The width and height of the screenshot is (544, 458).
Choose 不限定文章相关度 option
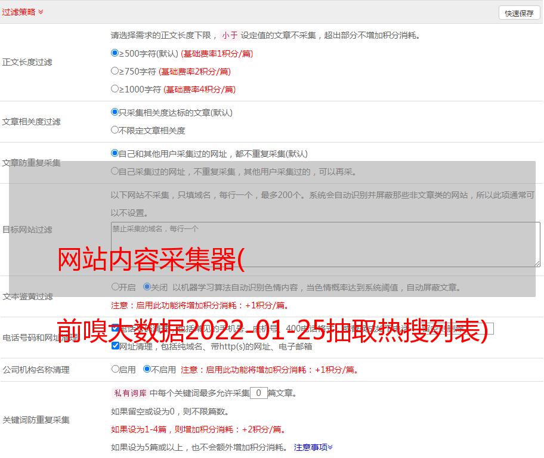115,130
